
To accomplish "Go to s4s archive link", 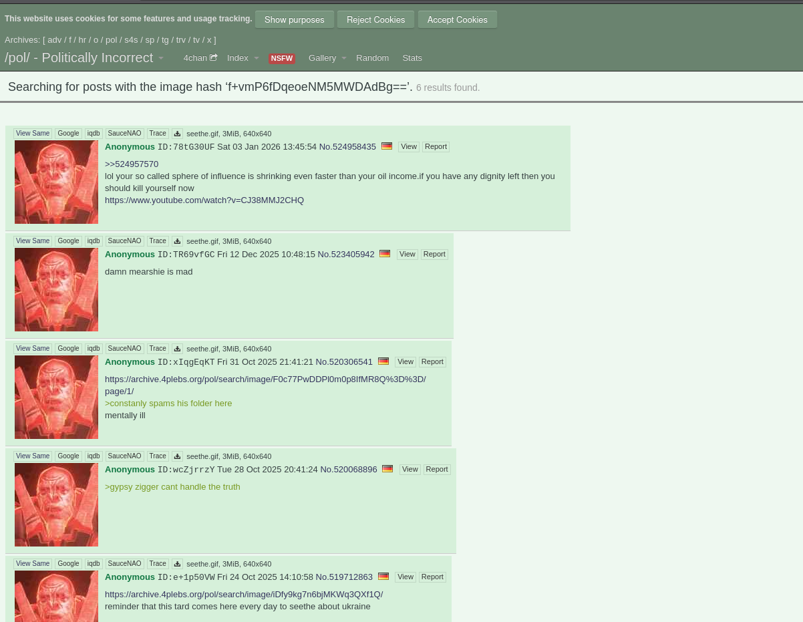I will [131, 40].
